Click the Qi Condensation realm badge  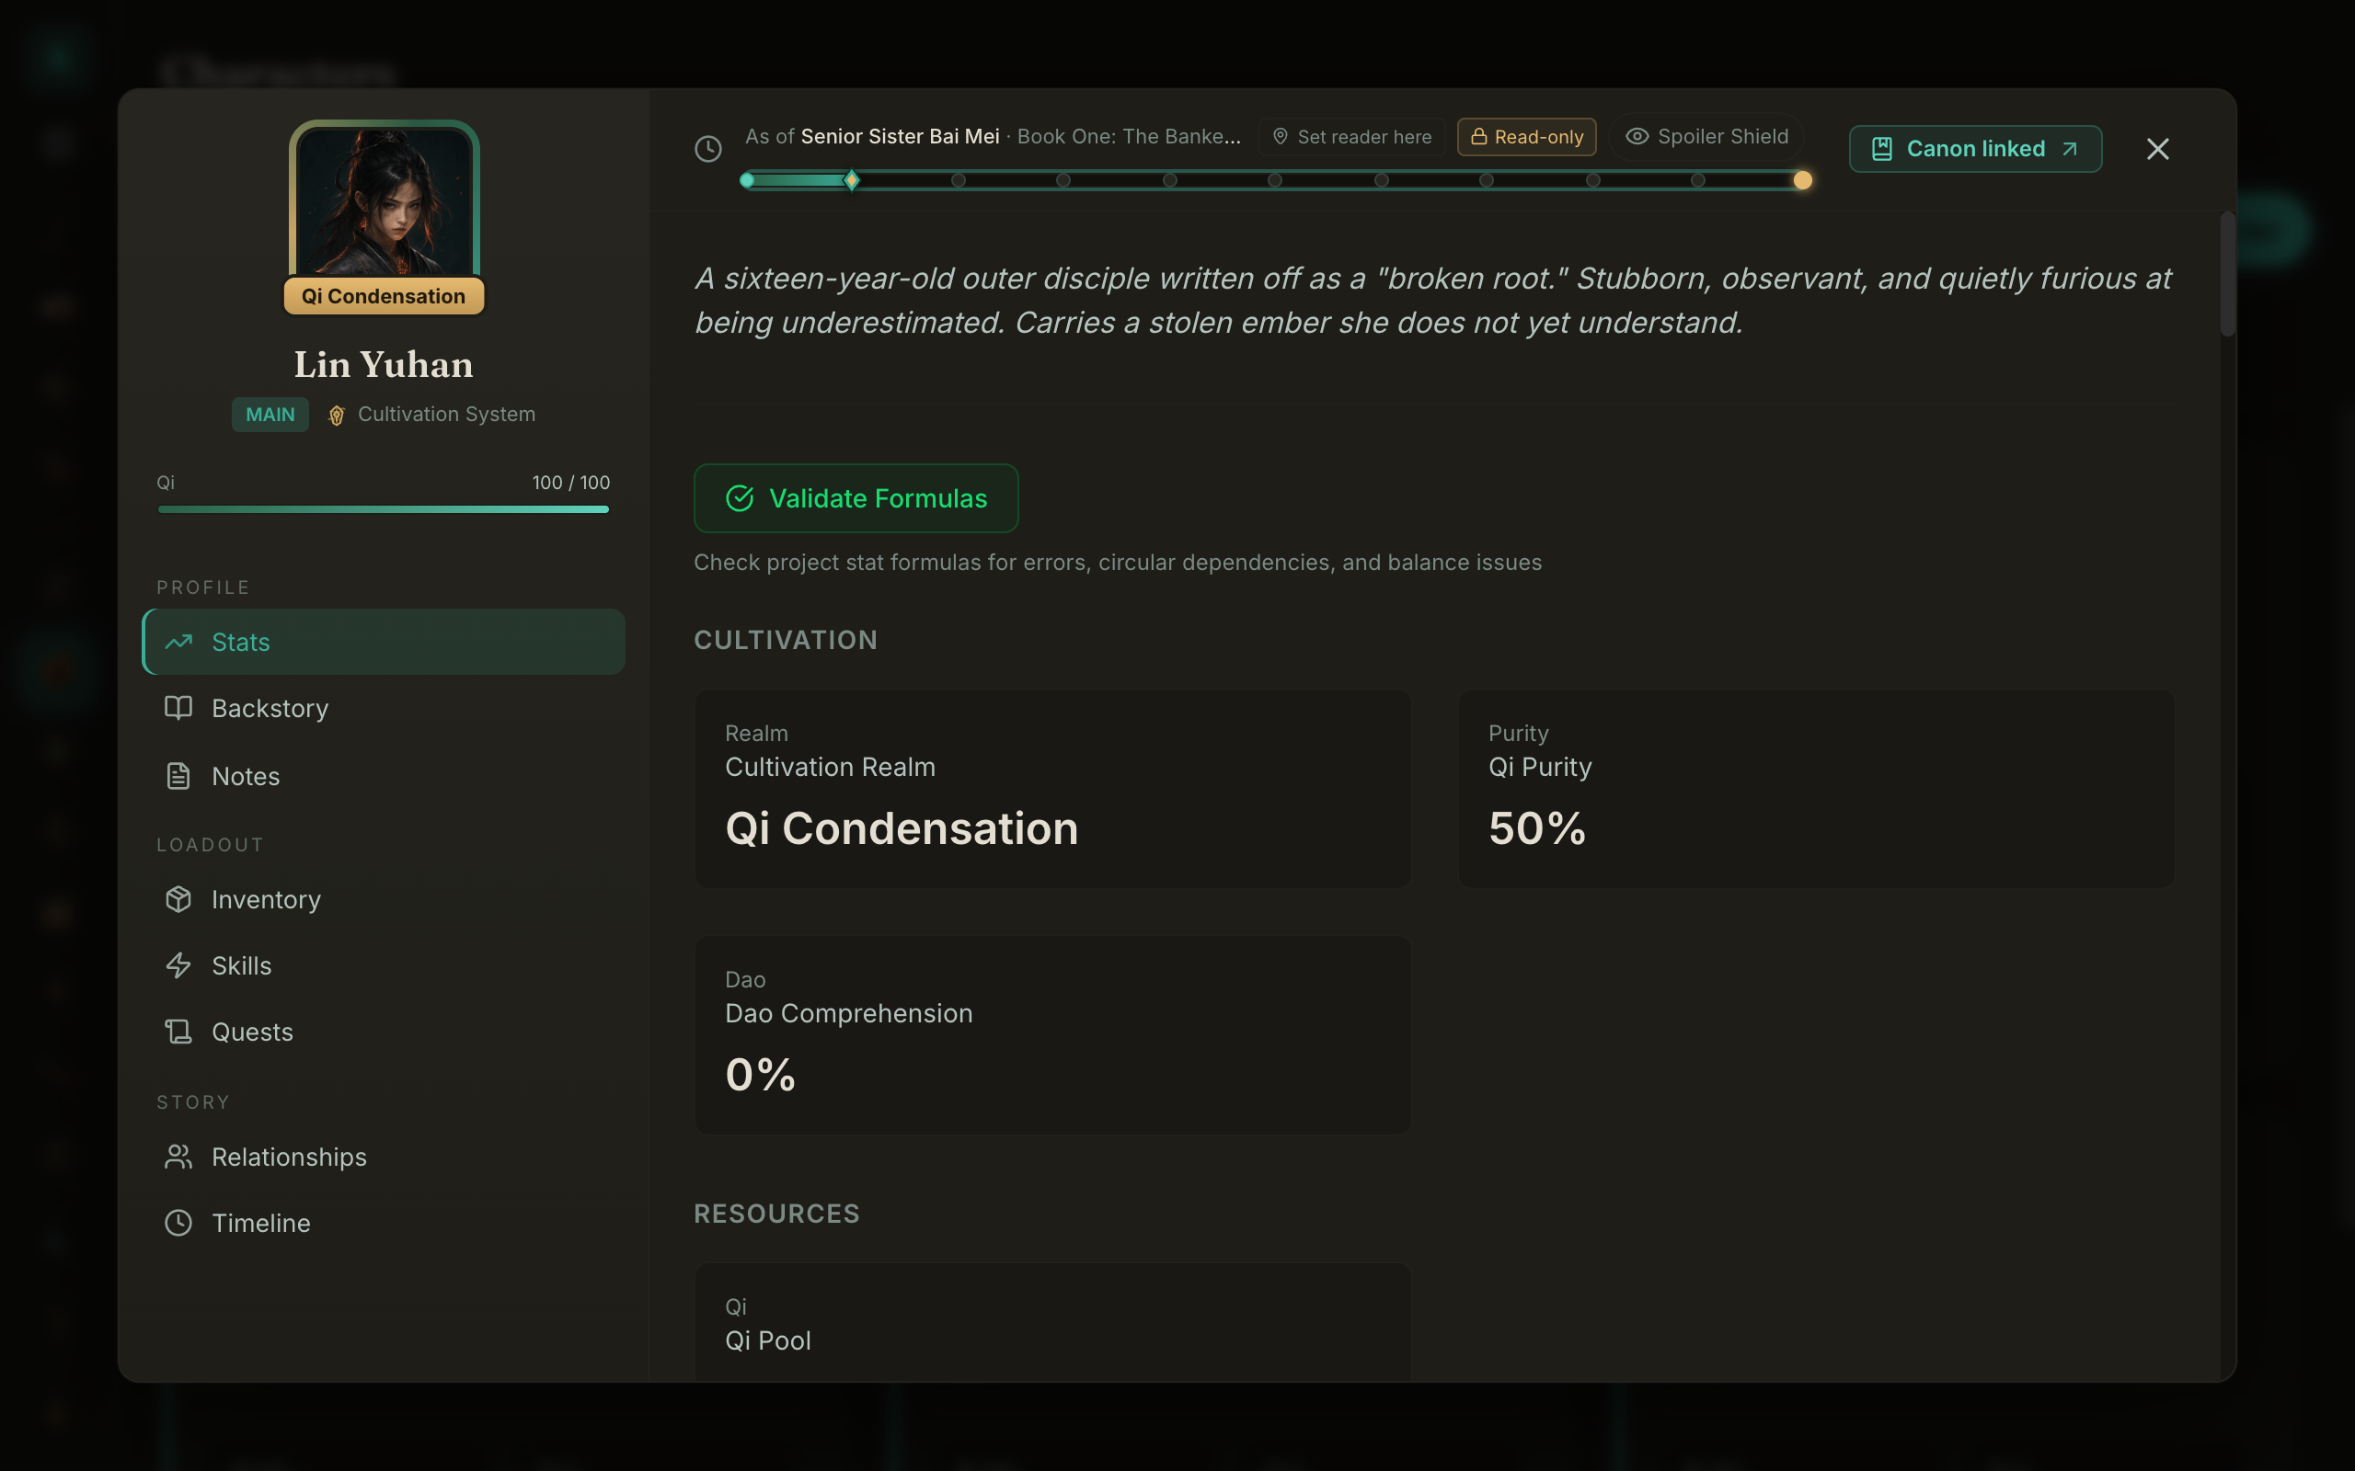coord(384,296)
